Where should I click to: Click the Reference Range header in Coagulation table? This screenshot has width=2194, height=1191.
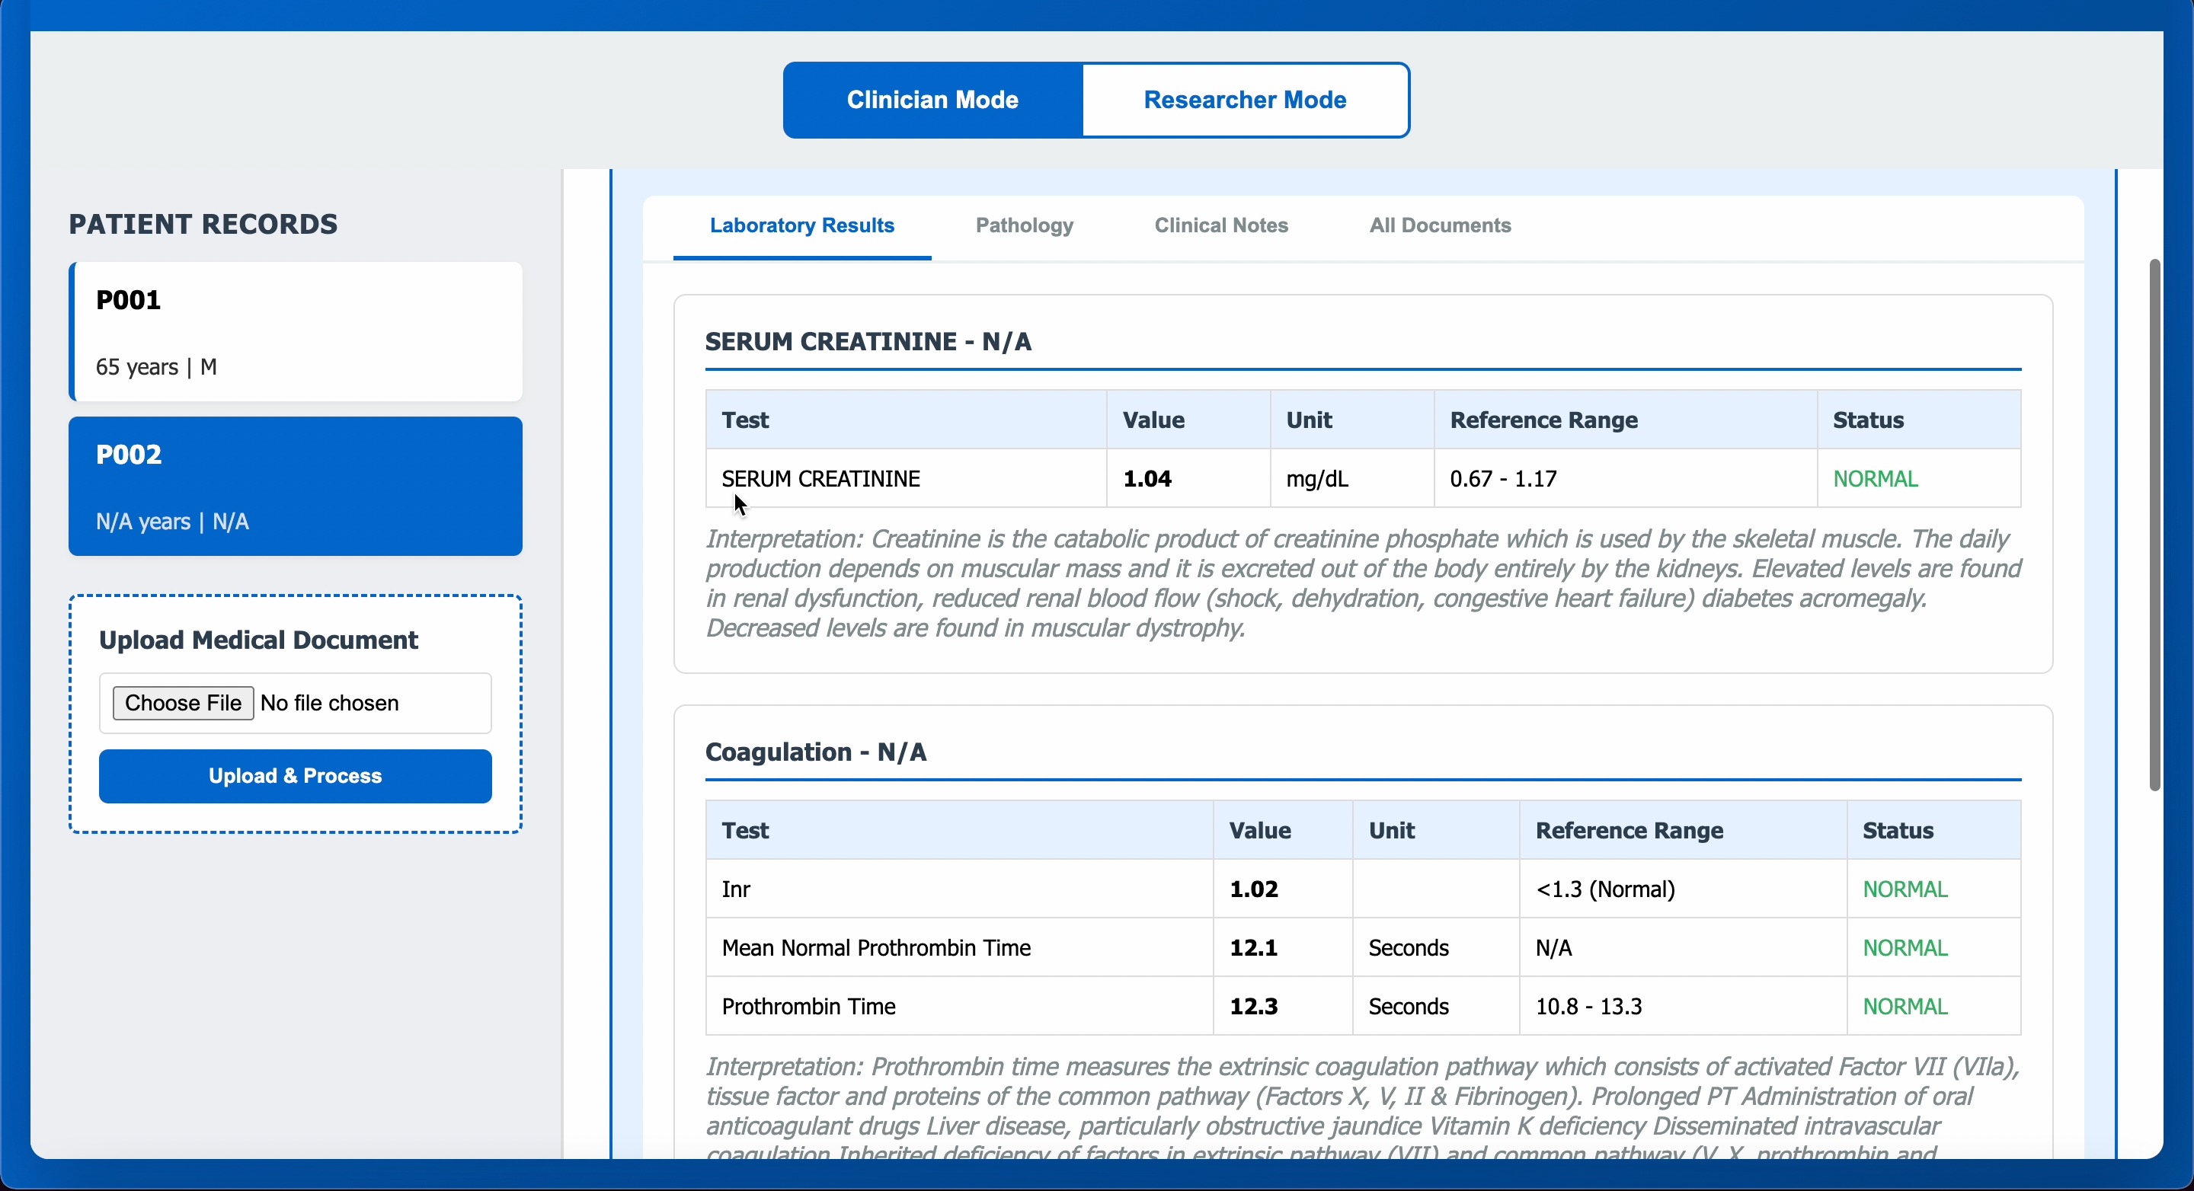(x=1629, y=830)
